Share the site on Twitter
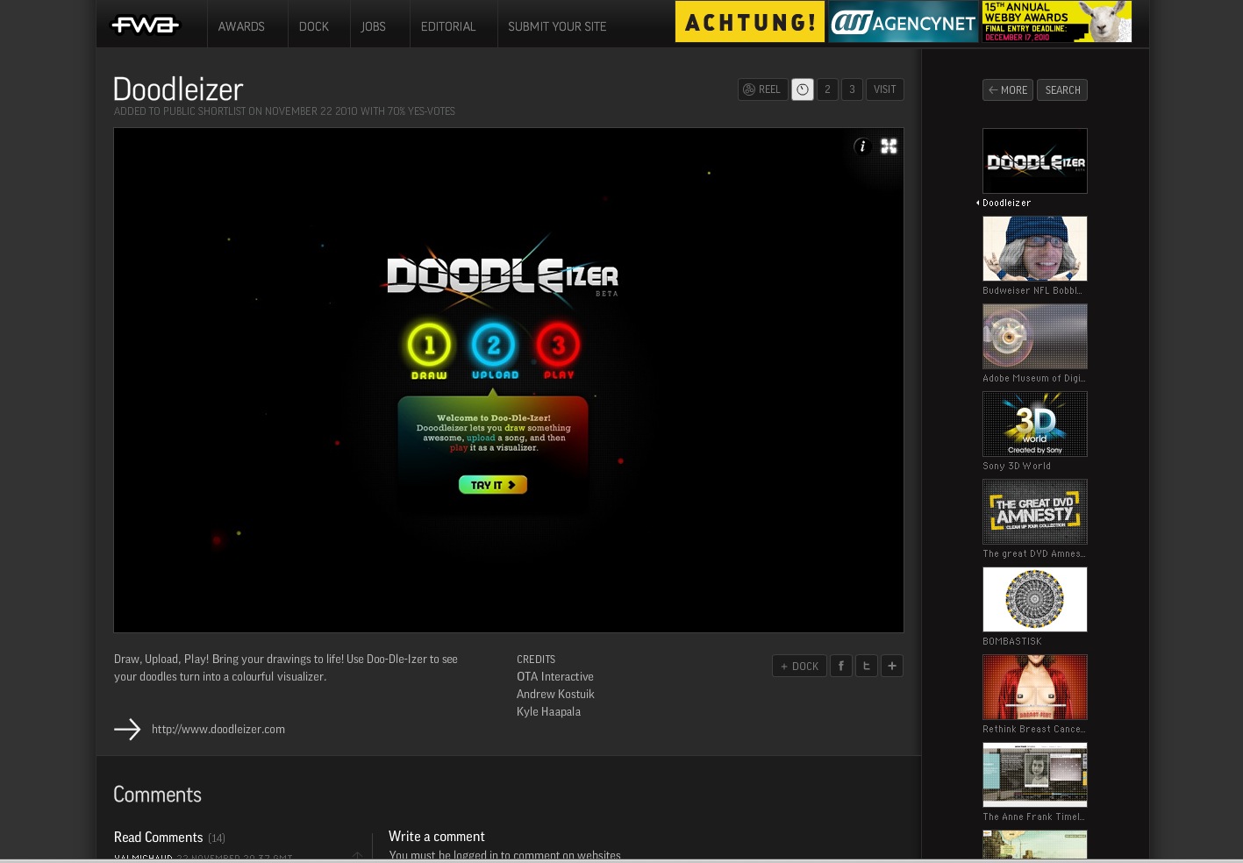1243x863 pixels. (x=866, y=667)
